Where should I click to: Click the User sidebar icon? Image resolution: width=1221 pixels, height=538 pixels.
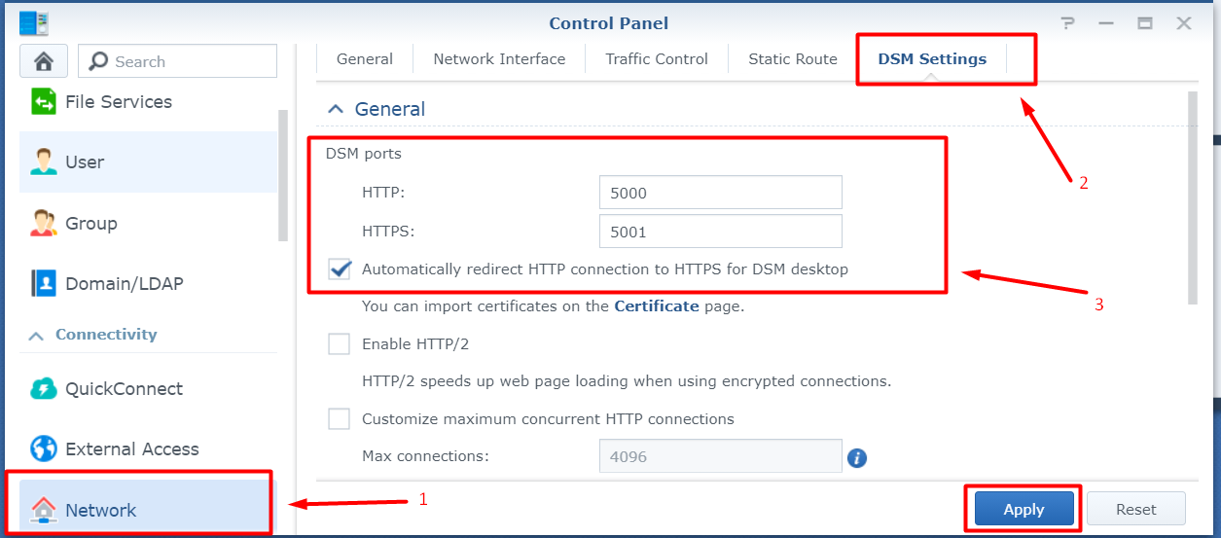pyautogui.click(x=44, y=161)
